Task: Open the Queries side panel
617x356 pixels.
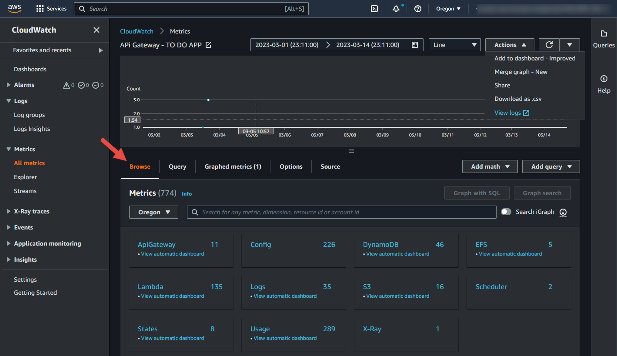Action: pyautogui.click(x=604, y=39)
